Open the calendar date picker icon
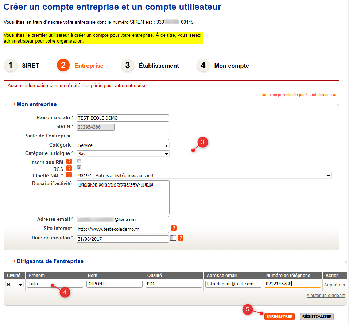 coord(173,238)
